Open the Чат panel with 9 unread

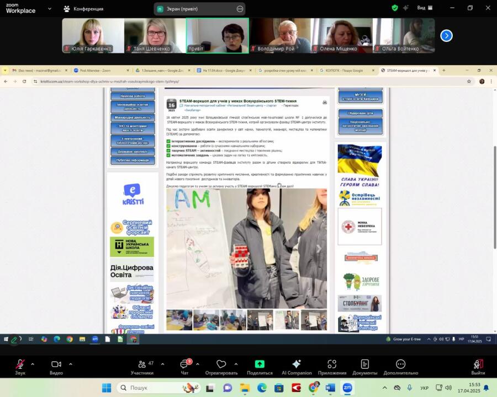point(185,367)
